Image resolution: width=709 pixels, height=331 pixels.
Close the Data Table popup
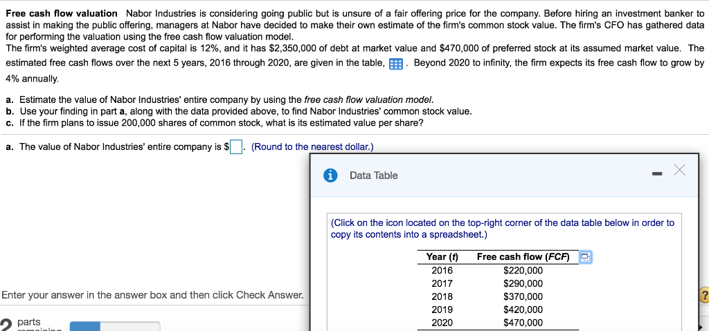680,171
